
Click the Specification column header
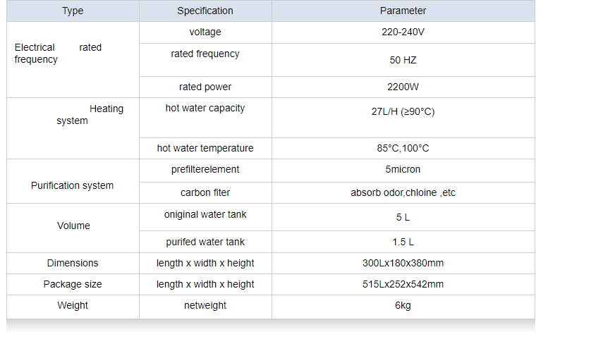click(x=205, y=11)
